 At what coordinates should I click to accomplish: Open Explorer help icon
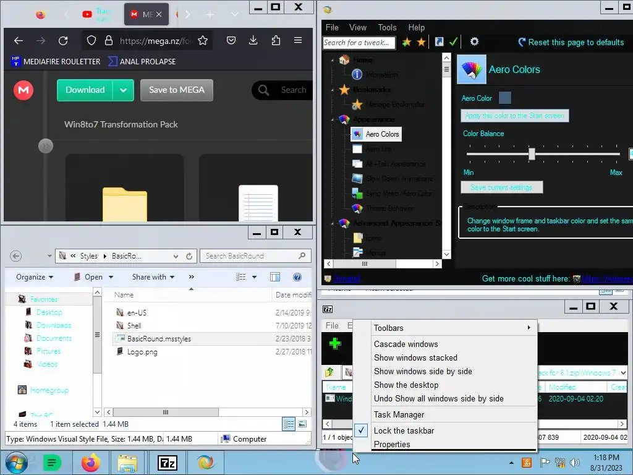(297, 277)
